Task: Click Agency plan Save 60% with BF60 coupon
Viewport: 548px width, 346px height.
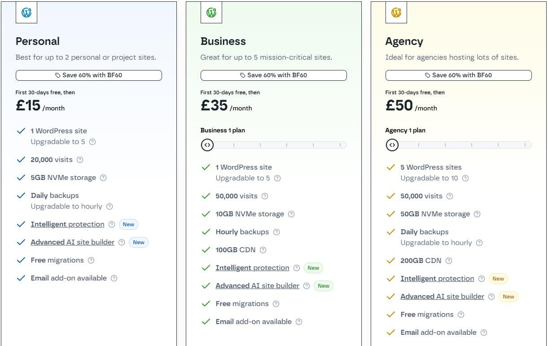Action: point(459,75)
